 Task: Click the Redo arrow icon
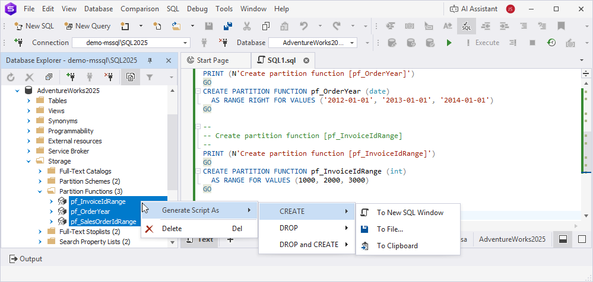[336, 26]
